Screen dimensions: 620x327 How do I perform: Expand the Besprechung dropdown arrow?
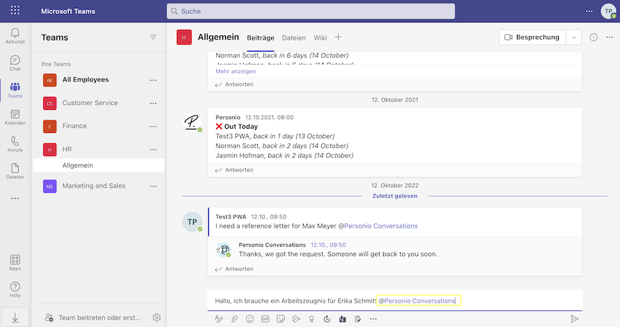[574, 38]
